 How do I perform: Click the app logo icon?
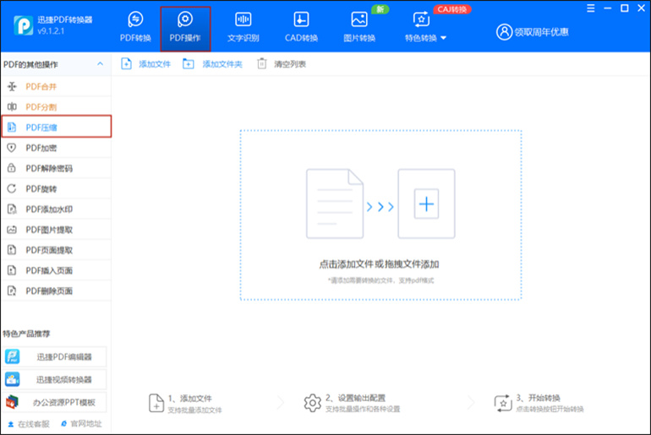(x=24, y=25)
